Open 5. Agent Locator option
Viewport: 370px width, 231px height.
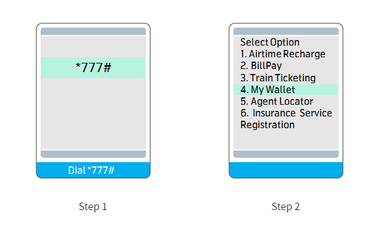[277, 102]
